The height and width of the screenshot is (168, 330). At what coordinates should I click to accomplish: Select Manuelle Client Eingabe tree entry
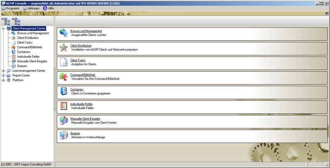coord(32,61)
